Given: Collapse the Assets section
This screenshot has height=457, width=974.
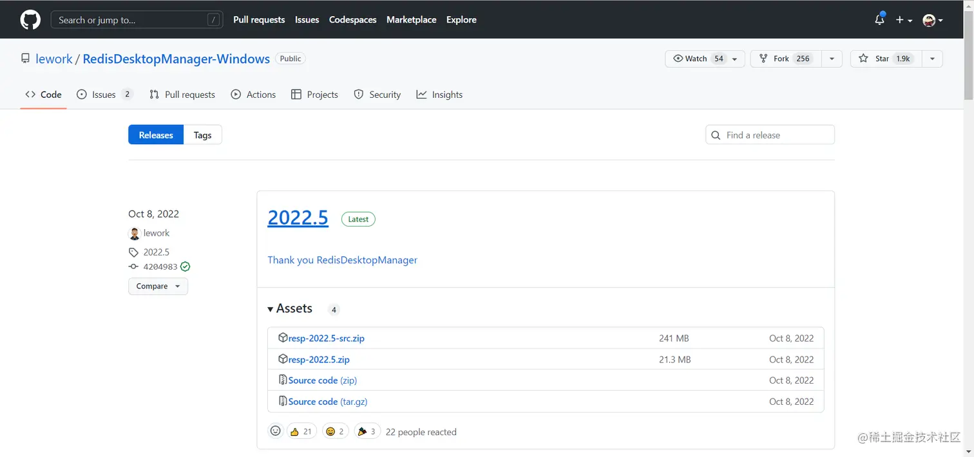Looking at the screenshot, I should 290,309.
